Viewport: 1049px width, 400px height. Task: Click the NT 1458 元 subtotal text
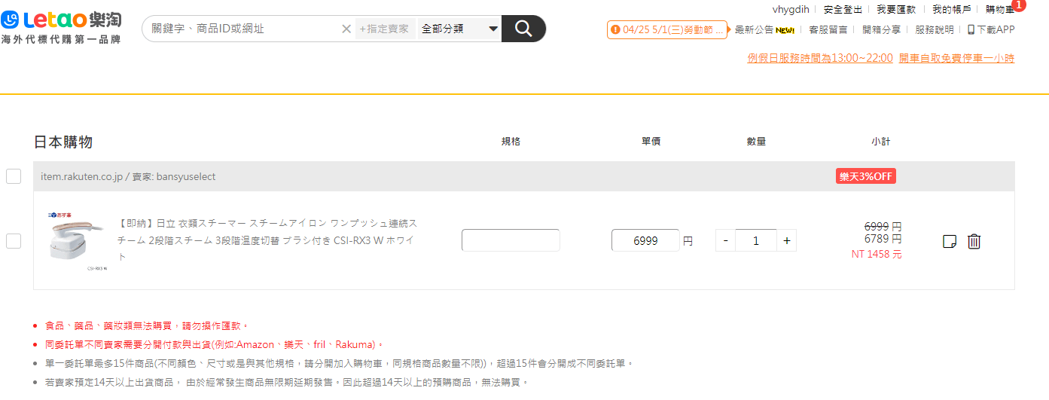click(877, 255)
